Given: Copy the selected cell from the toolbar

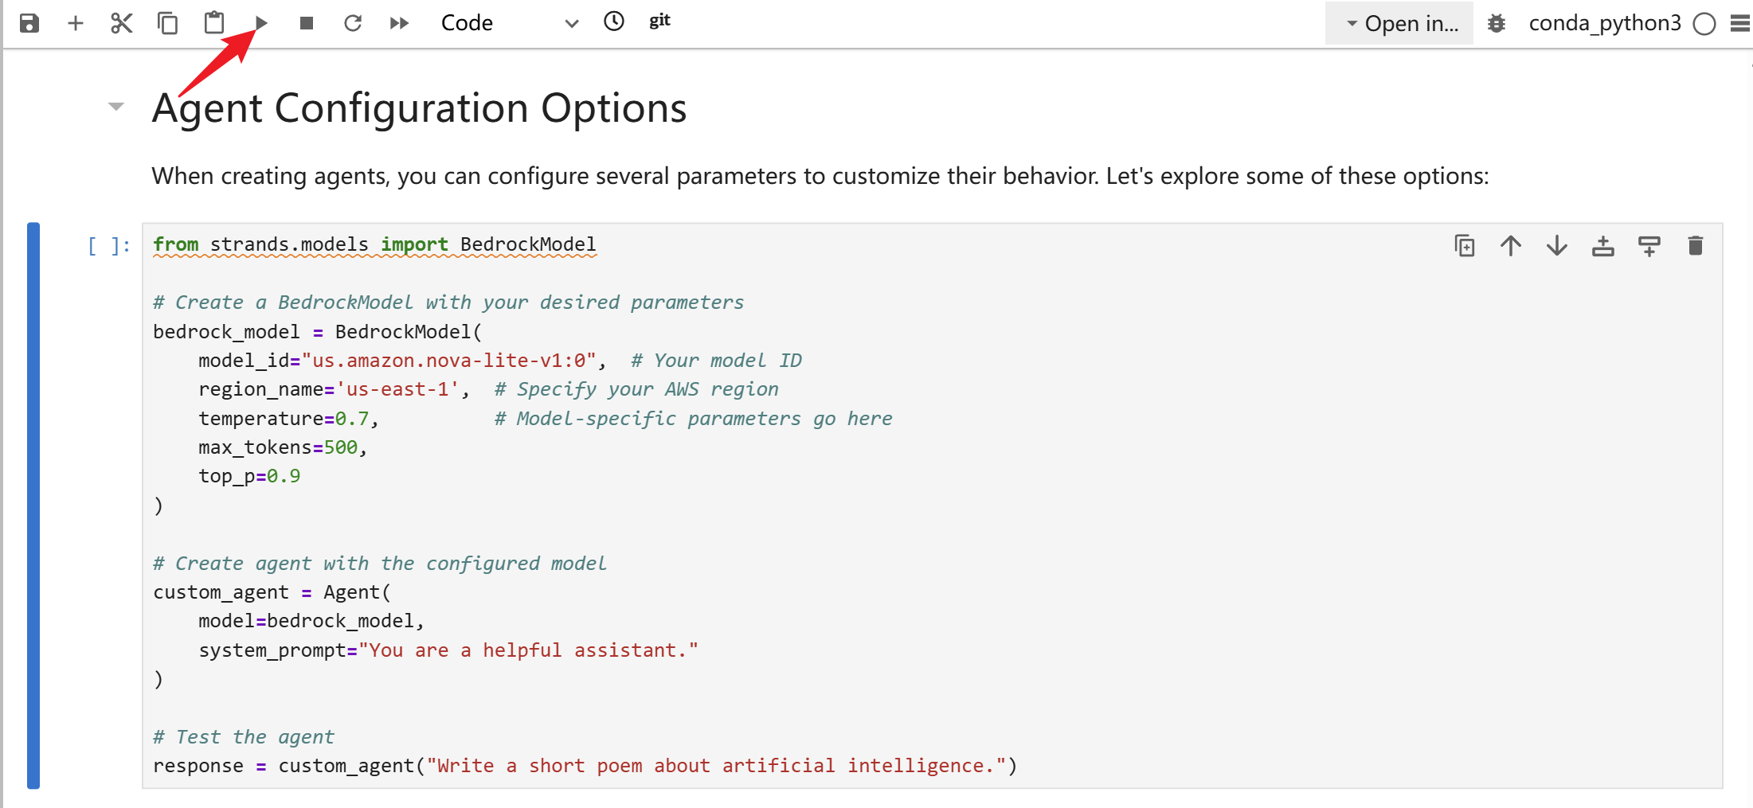Looking at the screenshot, I should point(167,23).
